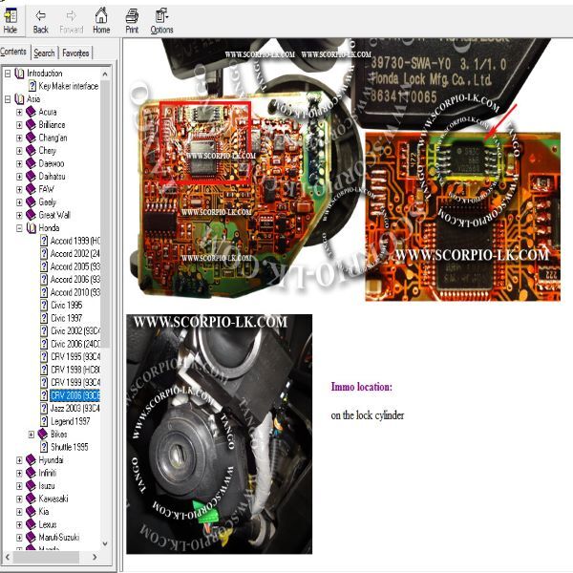Select the Legend 1997 topic
This screenshot has width=573, height=573.
click(70, 421)
